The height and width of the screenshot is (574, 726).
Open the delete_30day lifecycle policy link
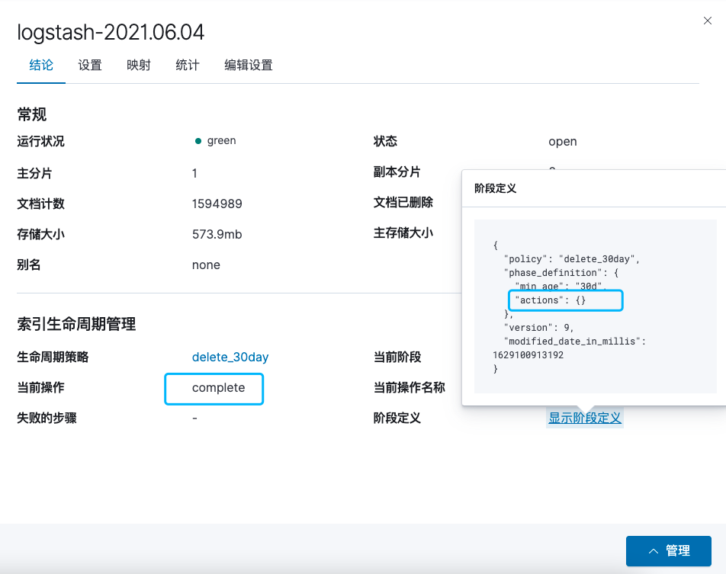point(230,357)
